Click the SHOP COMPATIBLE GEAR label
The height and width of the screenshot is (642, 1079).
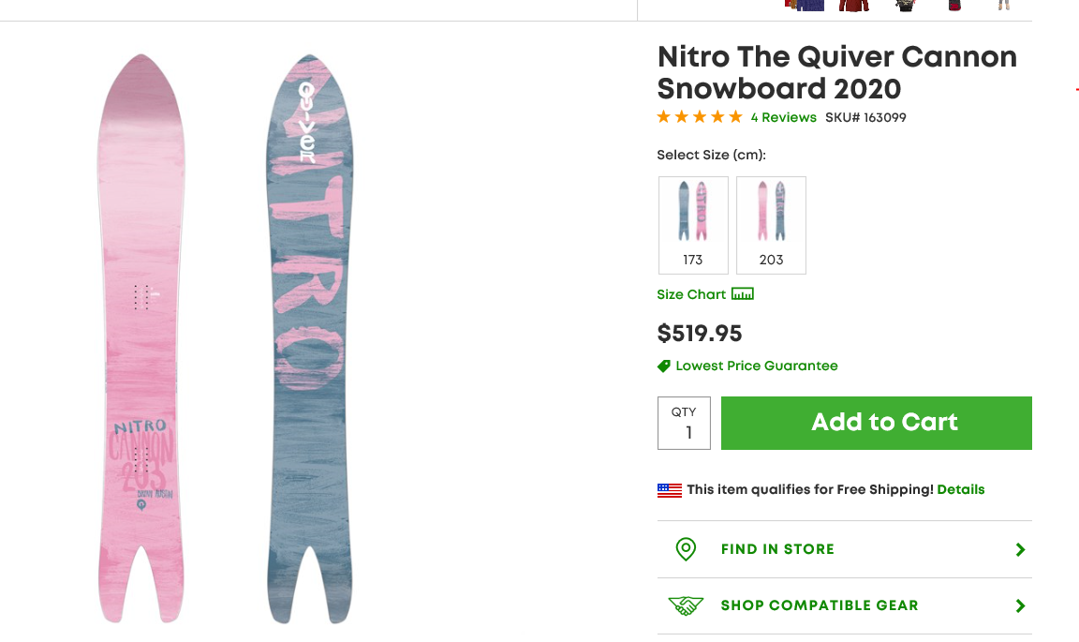(x=820, y=605)
